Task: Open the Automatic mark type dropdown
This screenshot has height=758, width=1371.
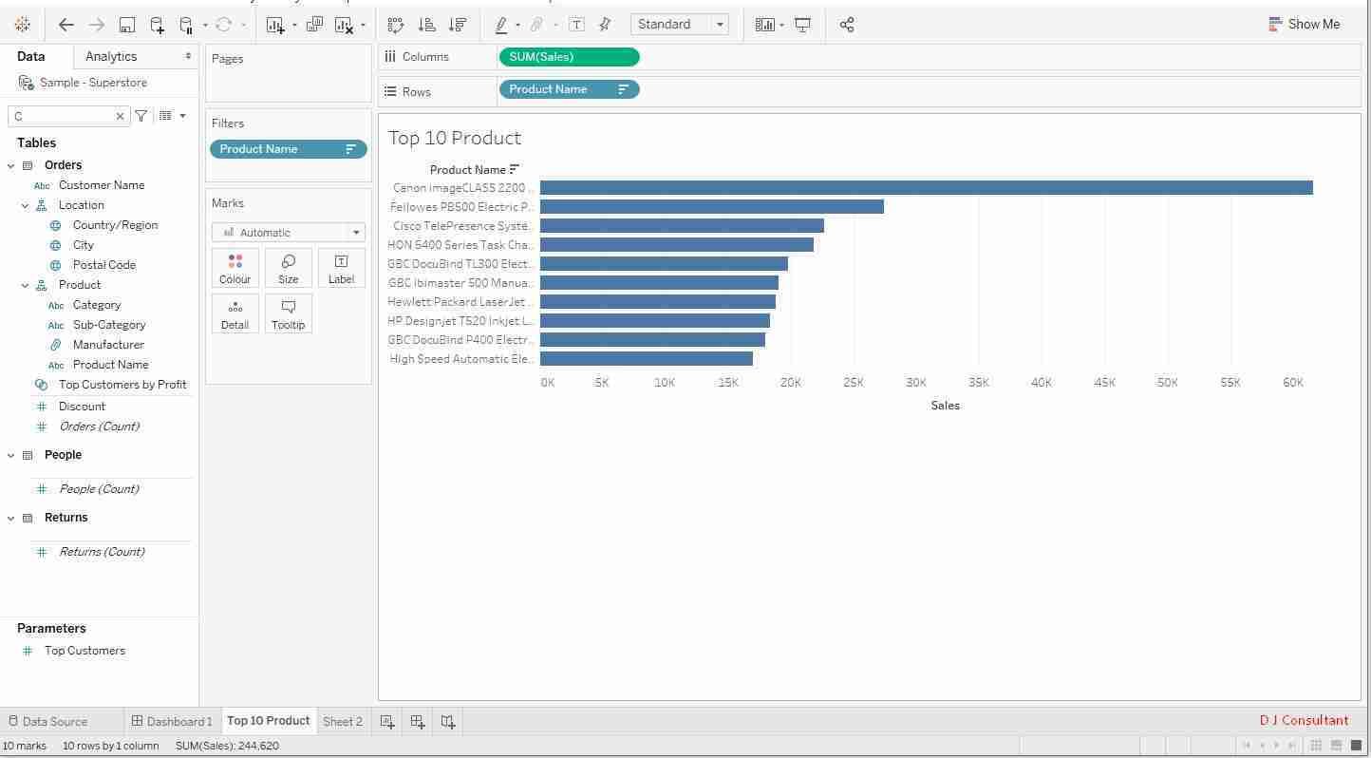Action: 288,233
